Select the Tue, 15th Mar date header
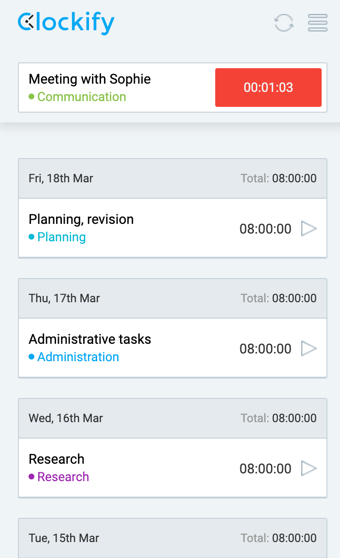 pos(64,538)
